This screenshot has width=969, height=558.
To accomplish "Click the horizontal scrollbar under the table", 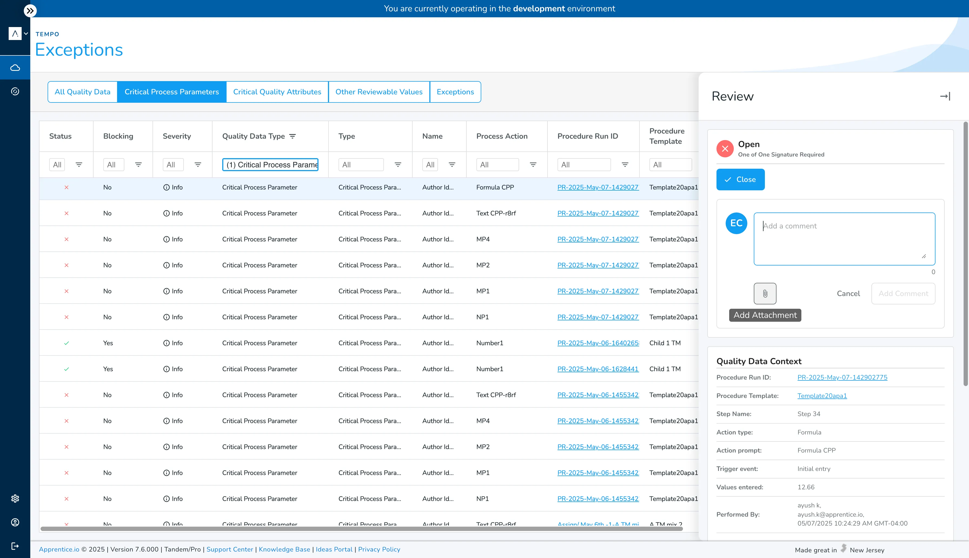I will [361, 529].
